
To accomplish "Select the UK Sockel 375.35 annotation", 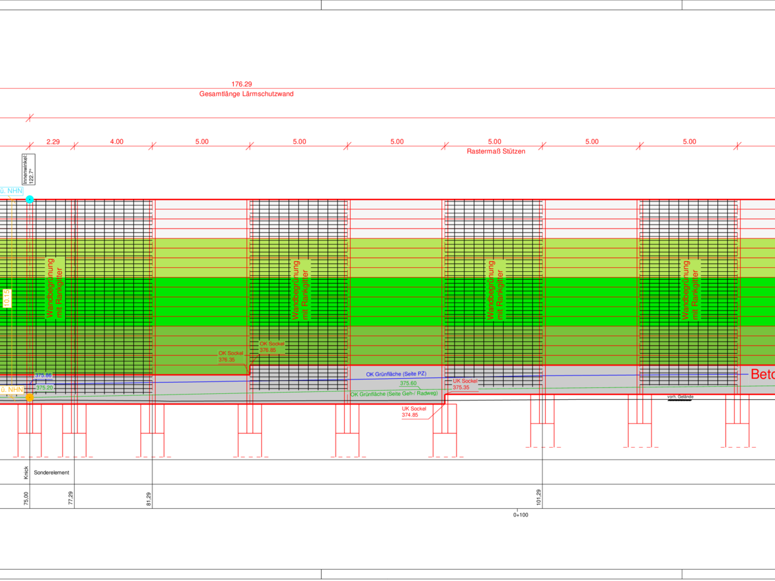I will click(x=465, y=384).
